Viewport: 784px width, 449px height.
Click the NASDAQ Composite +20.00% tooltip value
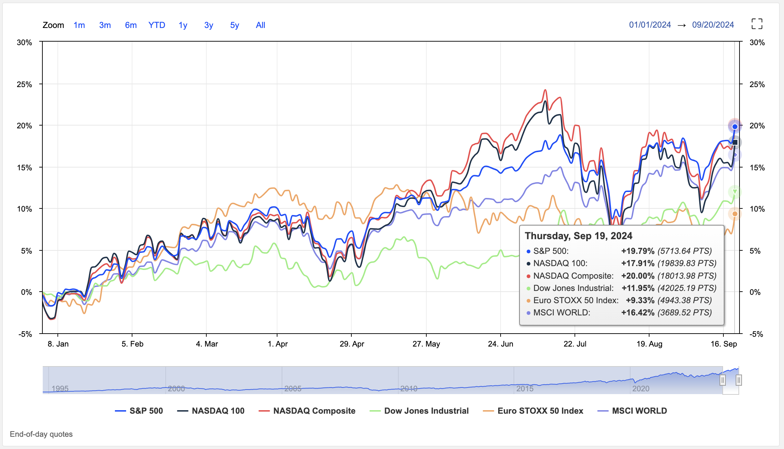(x=638, y=276)
